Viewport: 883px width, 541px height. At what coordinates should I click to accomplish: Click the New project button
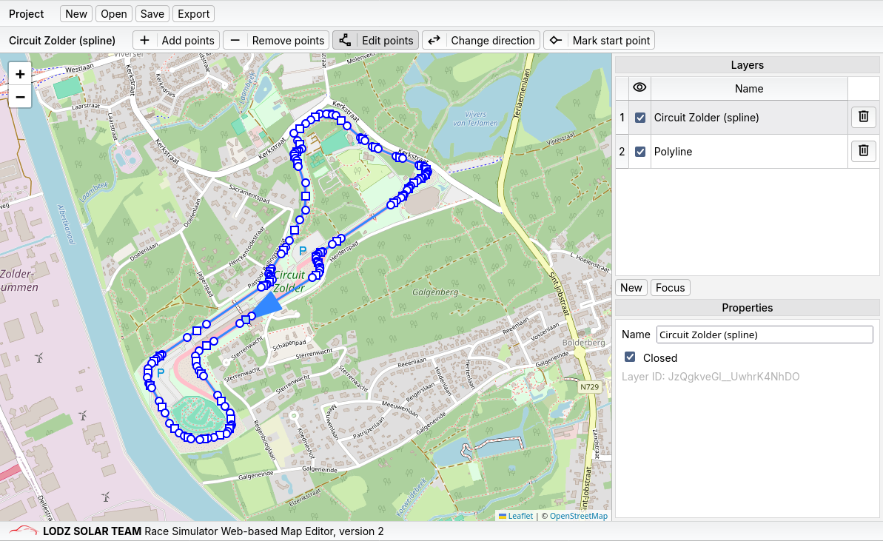(76, 13)
